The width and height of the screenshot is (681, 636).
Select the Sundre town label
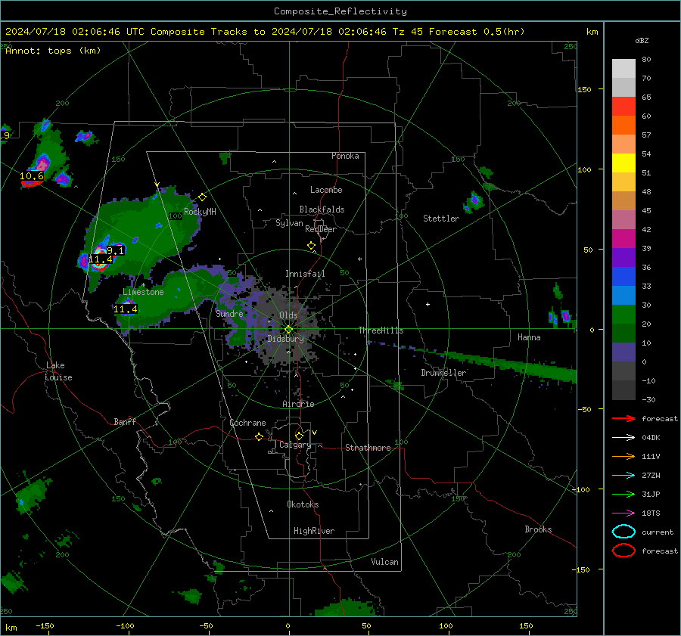229,313
